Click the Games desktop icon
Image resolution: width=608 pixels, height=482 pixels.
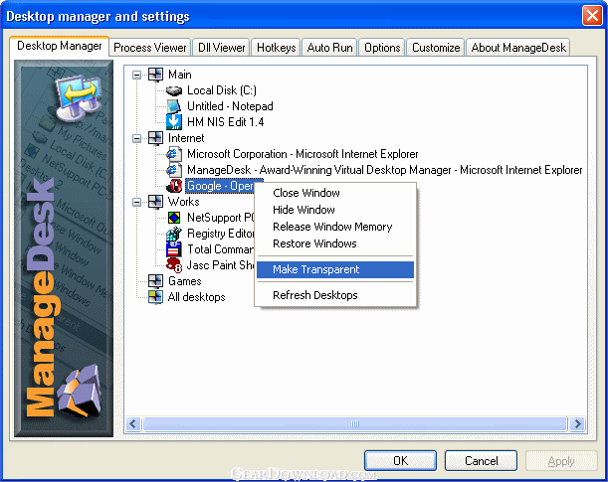(x=155, y=281)
